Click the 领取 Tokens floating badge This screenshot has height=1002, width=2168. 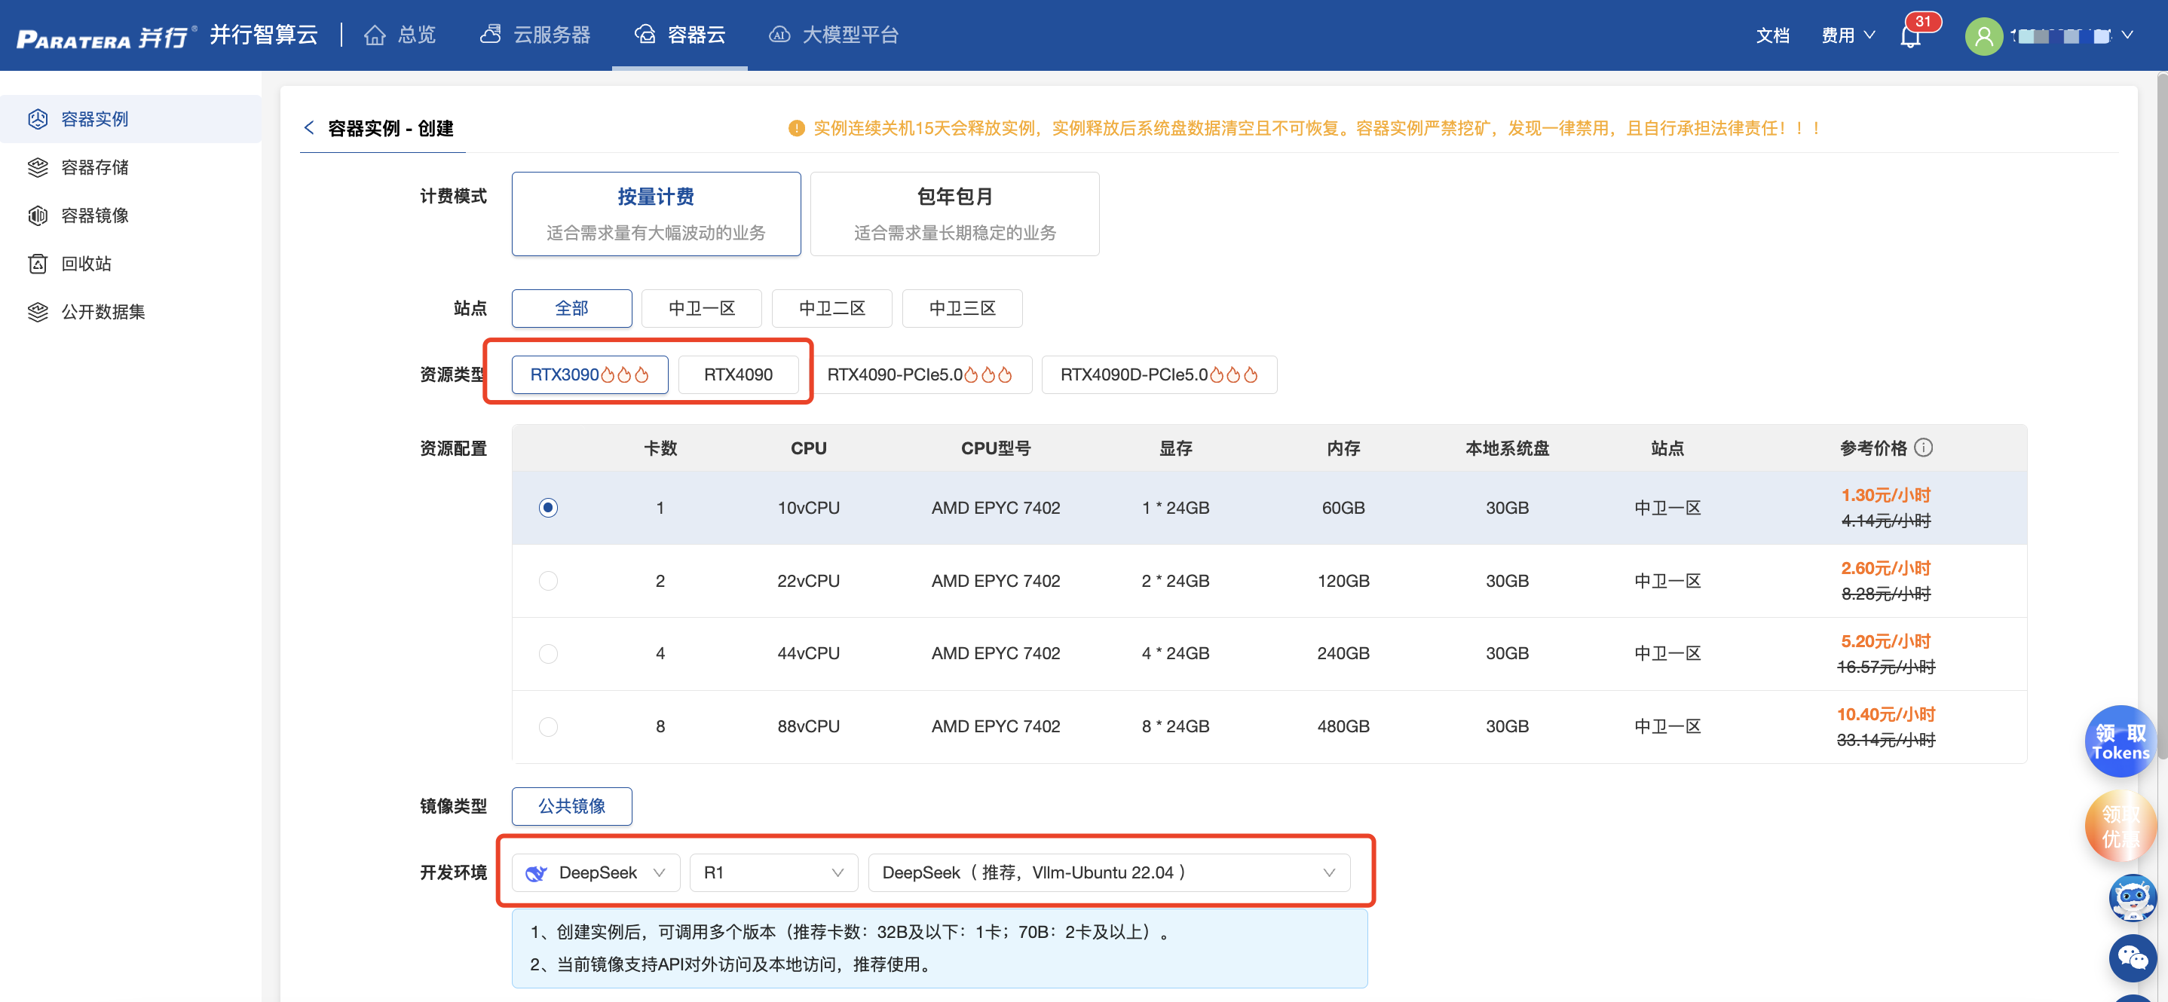pyautogui.click(x=2120, y=741)
